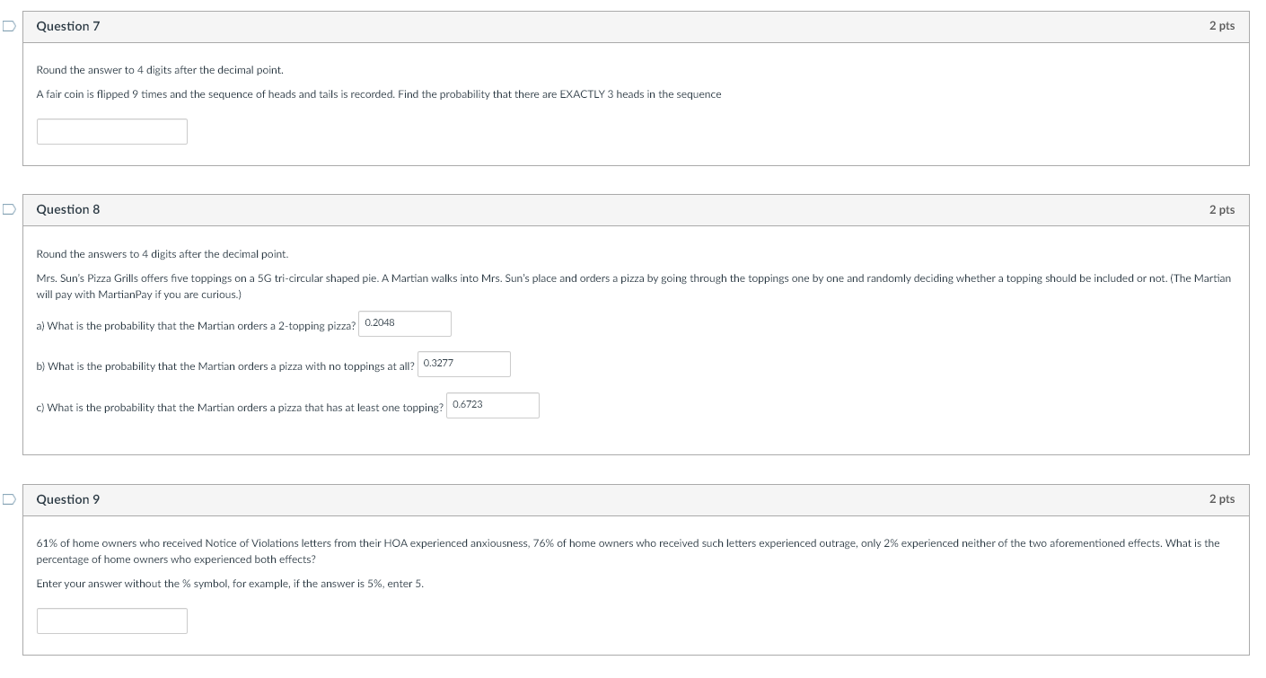Click part a) 2-topping pizza question text

coord(196,326)
